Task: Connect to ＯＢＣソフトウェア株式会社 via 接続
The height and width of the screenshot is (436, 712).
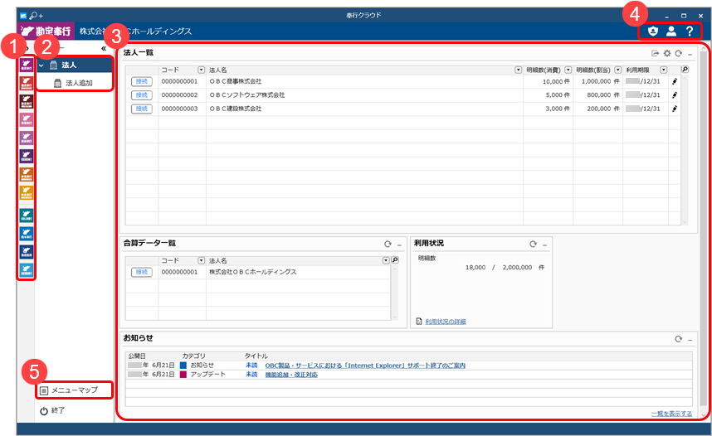Action: 142,95
